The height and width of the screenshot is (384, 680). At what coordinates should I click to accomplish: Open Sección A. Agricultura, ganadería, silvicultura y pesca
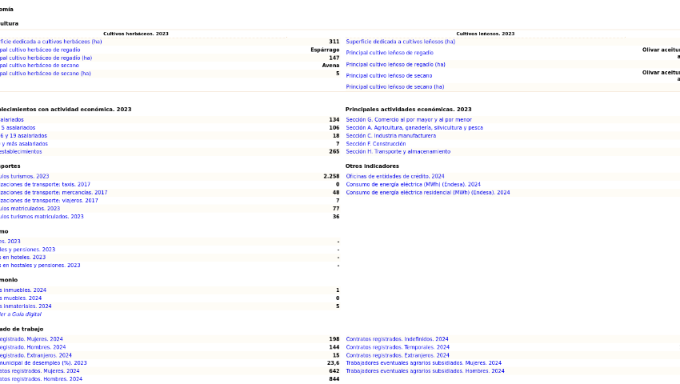[414, 128]
